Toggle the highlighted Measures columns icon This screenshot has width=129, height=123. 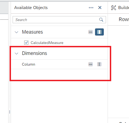pos(99,32)
